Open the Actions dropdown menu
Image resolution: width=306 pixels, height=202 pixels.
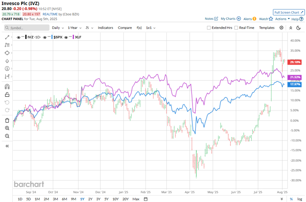(282, 19)
